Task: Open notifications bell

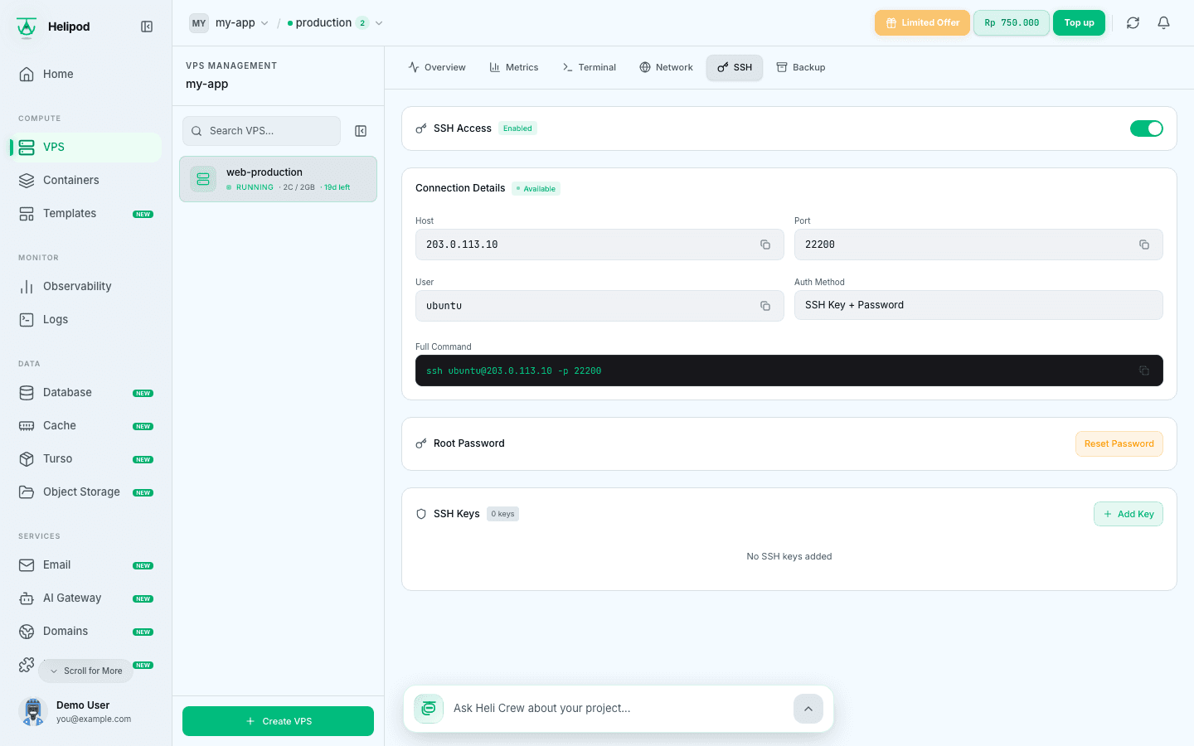Action: 1163,23
